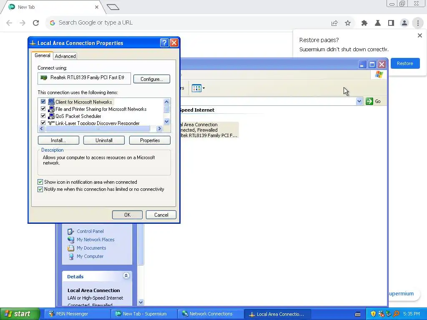
Task: Close the New Tab tab
Action: pos(97,7)
